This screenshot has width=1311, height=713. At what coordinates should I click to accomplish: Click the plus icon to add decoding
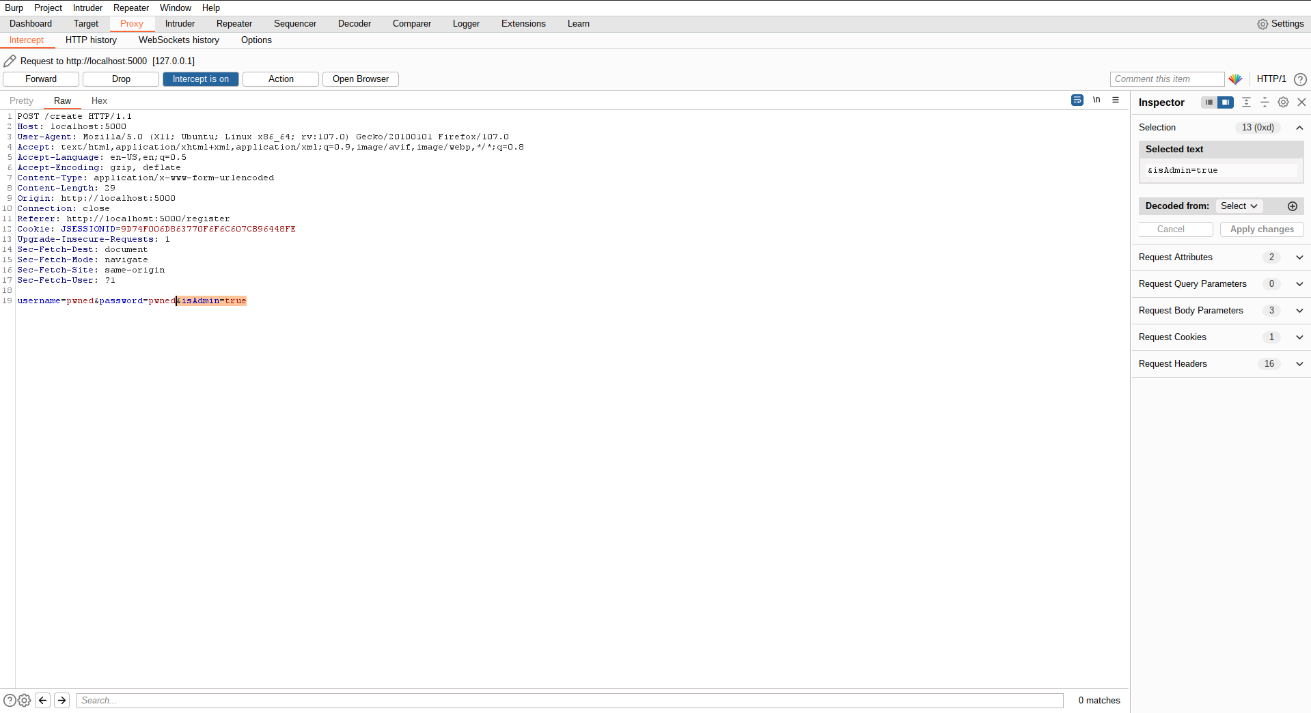pos(1293,206)
